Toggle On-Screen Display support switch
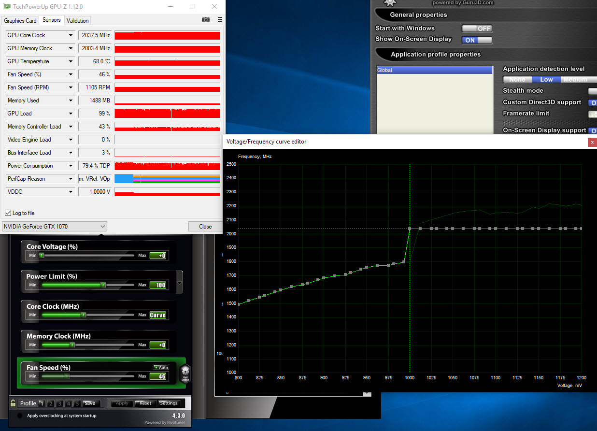597x431 pixels. 592,130
